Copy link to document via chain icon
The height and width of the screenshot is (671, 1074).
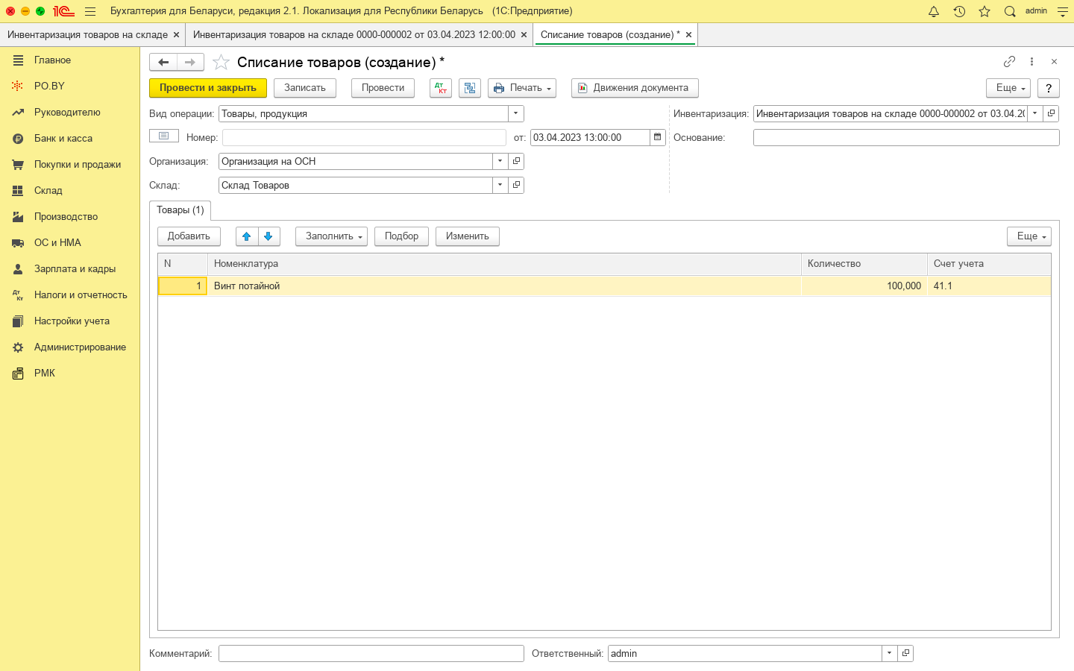1009,62
